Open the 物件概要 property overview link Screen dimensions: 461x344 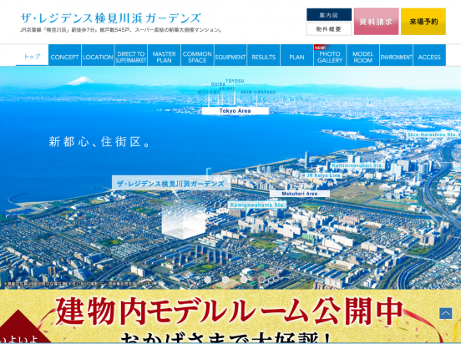coord(329,29)
